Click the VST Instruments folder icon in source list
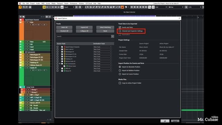222x125 pixels. [x=62, y=64]
